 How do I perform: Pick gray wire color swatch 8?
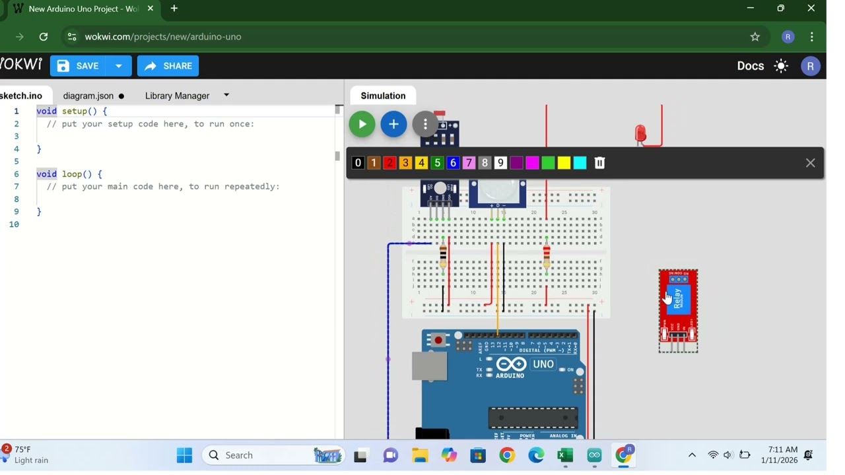point(485,163)
